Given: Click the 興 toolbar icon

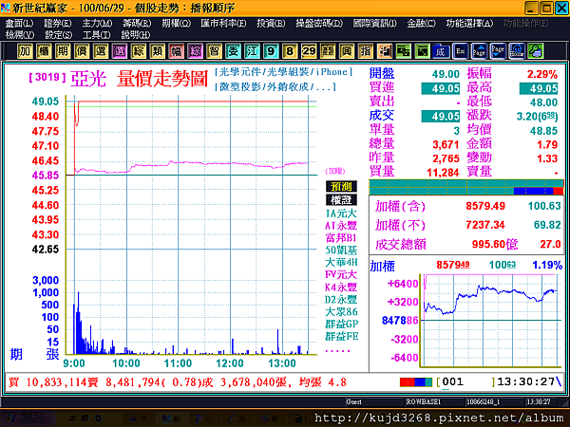Looking at the screenshot, I should (347, 51).
